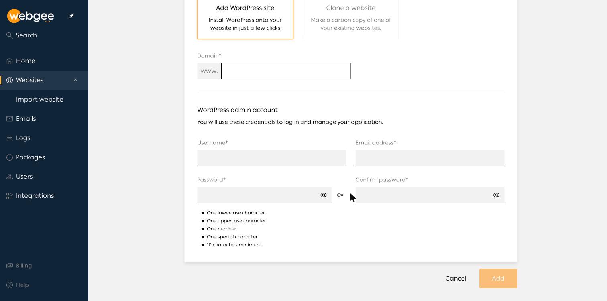Open Import website submenu item
607x301 pixels.
(x=44, y=100)
